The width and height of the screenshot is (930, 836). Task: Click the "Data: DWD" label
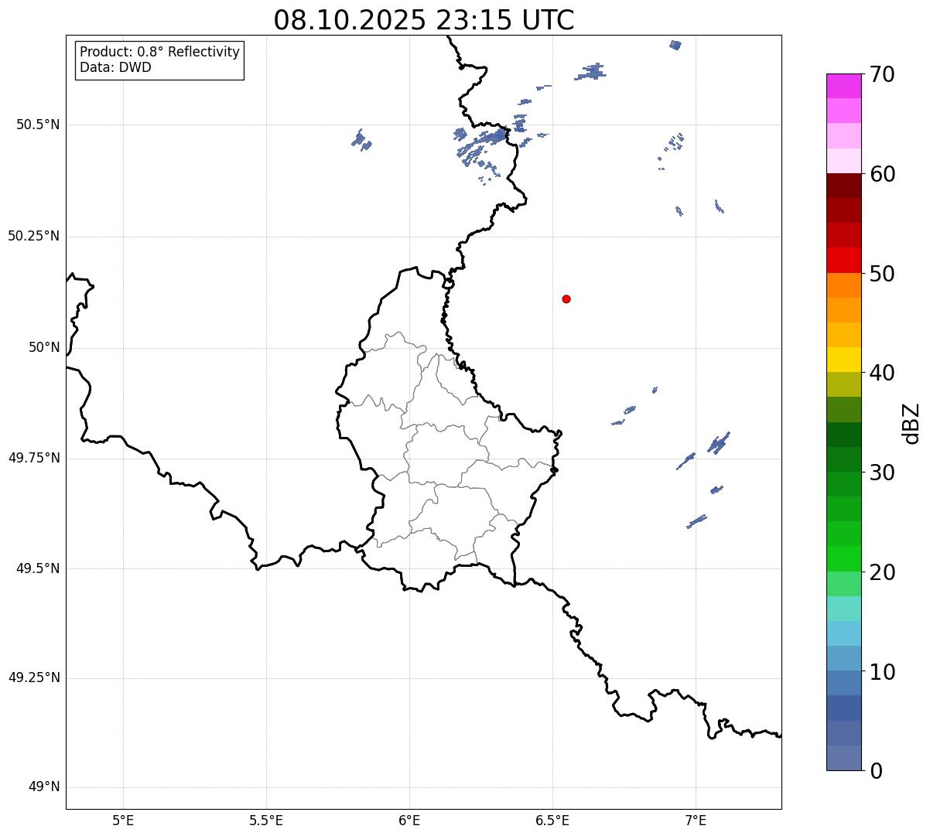tap(116, 67)
